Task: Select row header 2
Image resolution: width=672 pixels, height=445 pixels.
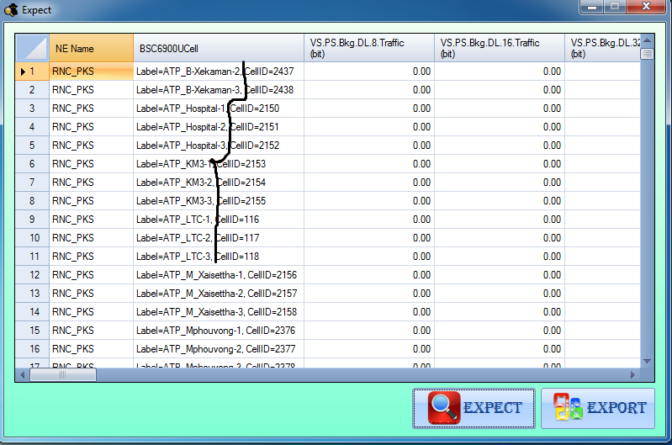Action: coord(33,90)
